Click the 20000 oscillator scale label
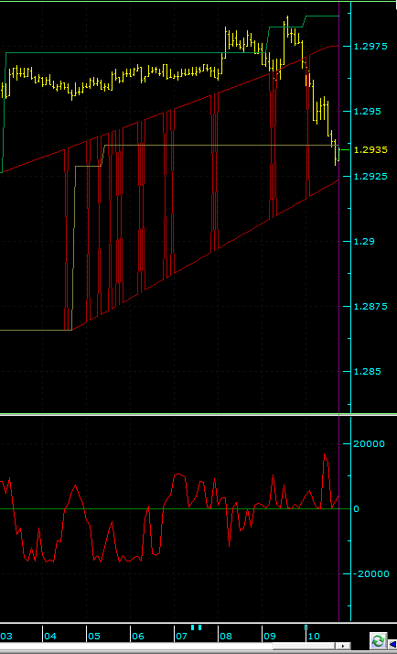Screen dimensions: 397x654 [x=369, y=443]
